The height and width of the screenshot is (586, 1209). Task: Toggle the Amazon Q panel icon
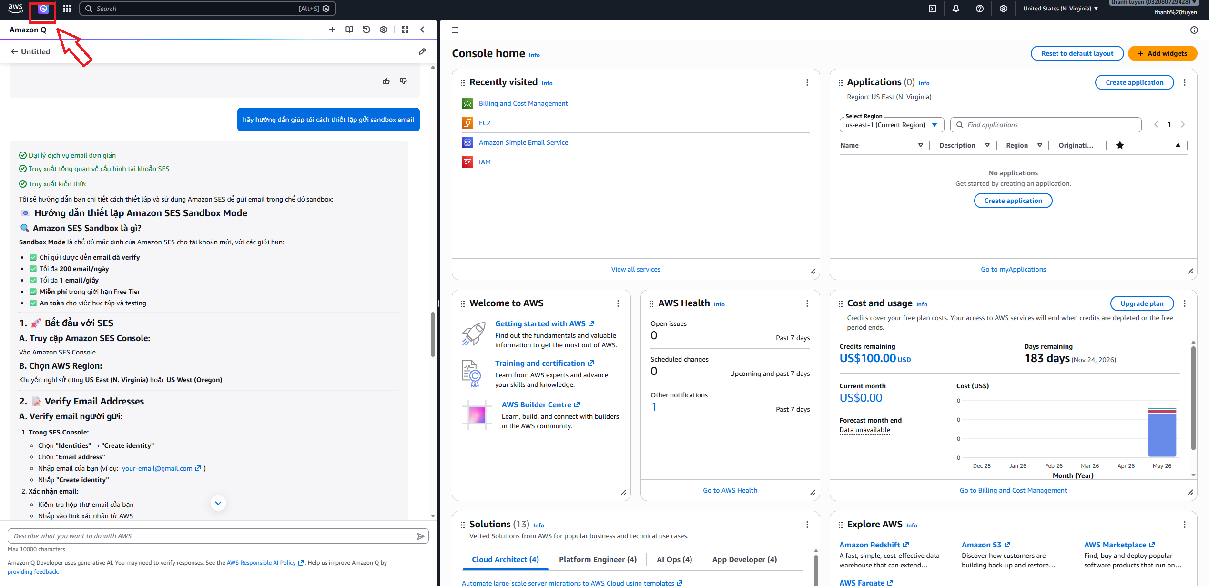(x=43, y=9)
